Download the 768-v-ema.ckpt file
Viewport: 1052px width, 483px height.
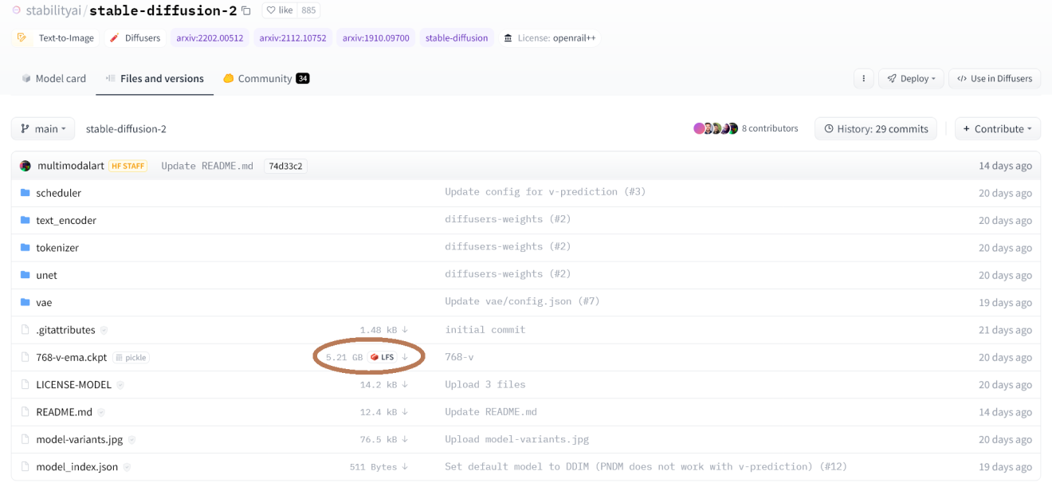[x=405, y=357]
